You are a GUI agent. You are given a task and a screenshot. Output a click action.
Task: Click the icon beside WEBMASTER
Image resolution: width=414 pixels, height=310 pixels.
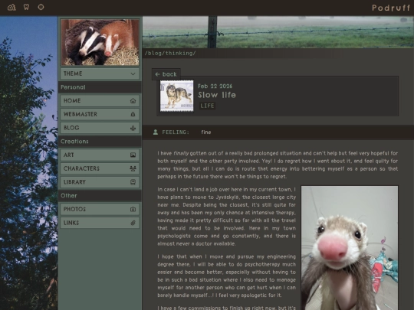(x=133, y=114)
